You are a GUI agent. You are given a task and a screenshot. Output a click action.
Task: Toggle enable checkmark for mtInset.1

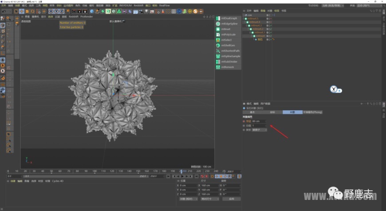pyautogui.click(x=271, y=32)
